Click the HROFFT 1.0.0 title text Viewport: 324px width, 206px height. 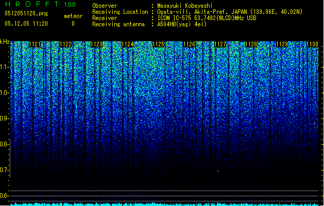click(40, 4)
